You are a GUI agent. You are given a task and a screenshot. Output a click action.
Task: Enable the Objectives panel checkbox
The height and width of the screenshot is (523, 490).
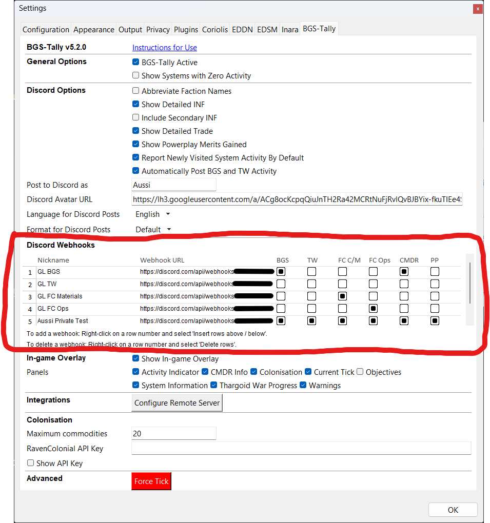coord(360,372)
